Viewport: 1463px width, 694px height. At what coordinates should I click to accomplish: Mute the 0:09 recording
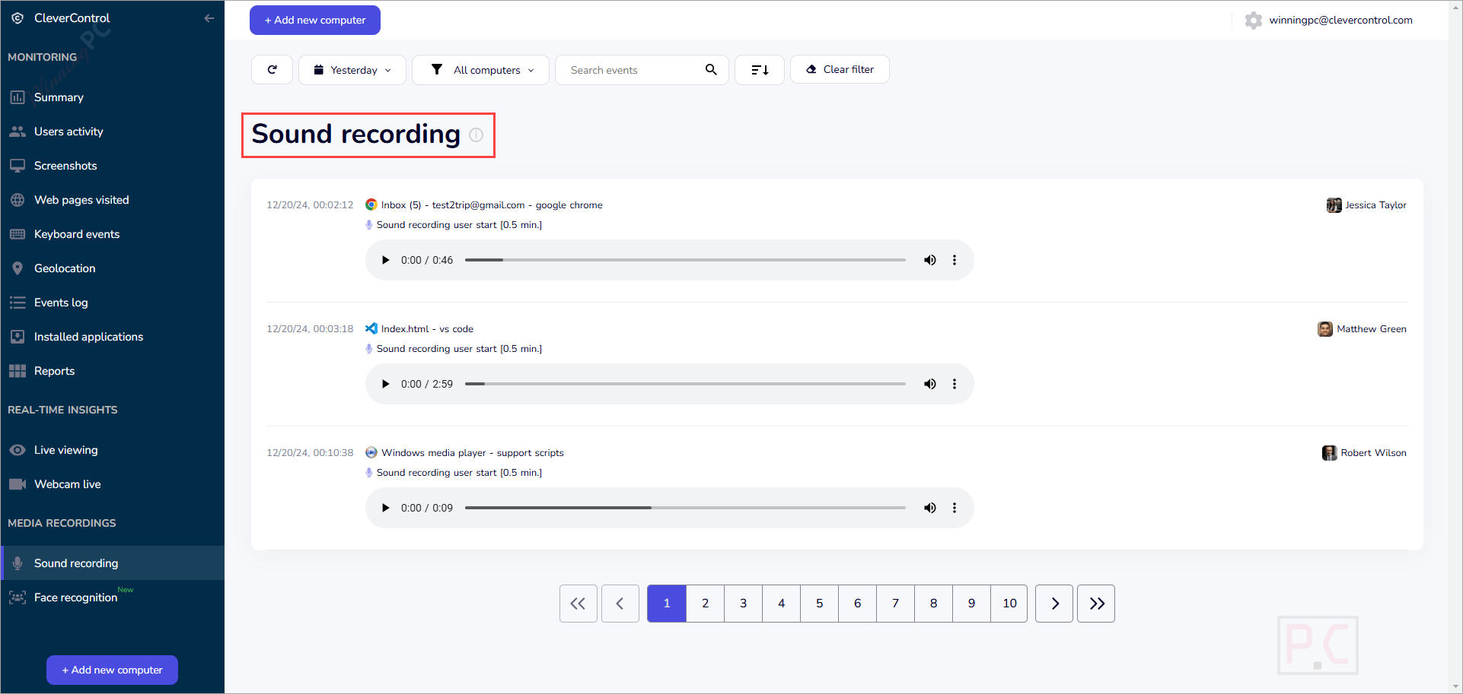(930, 508)
